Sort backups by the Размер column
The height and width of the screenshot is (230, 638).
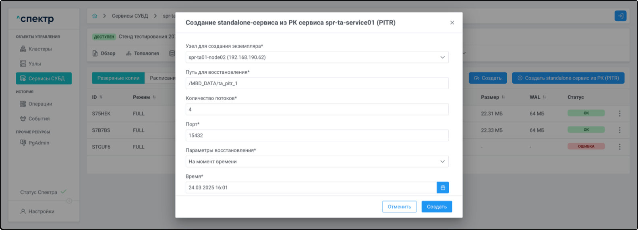click(503, 97)
